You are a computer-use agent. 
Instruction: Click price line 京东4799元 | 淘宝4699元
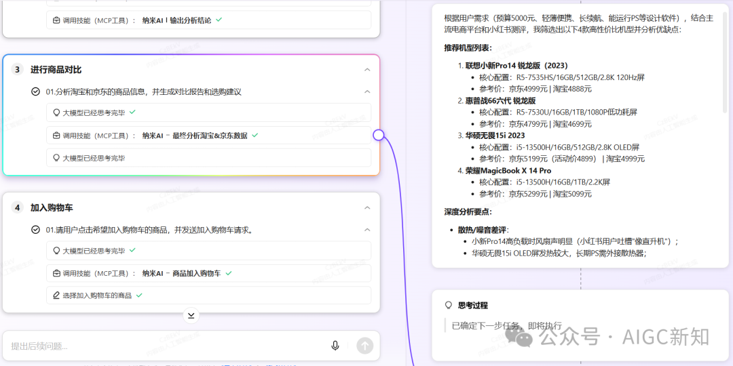[x=550, y=124]
